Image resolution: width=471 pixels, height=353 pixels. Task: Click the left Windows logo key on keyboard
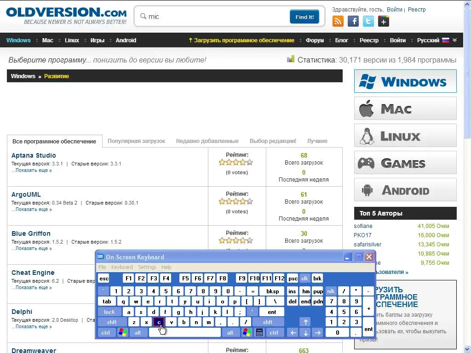click(x=122, y=333)
